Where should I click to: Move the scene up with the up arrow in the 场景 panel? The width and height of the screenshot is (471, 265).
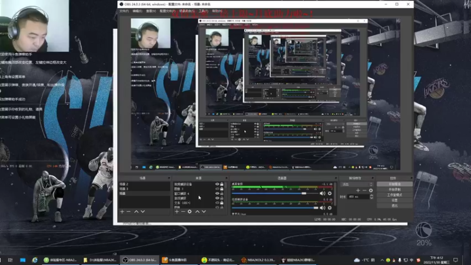136,212
